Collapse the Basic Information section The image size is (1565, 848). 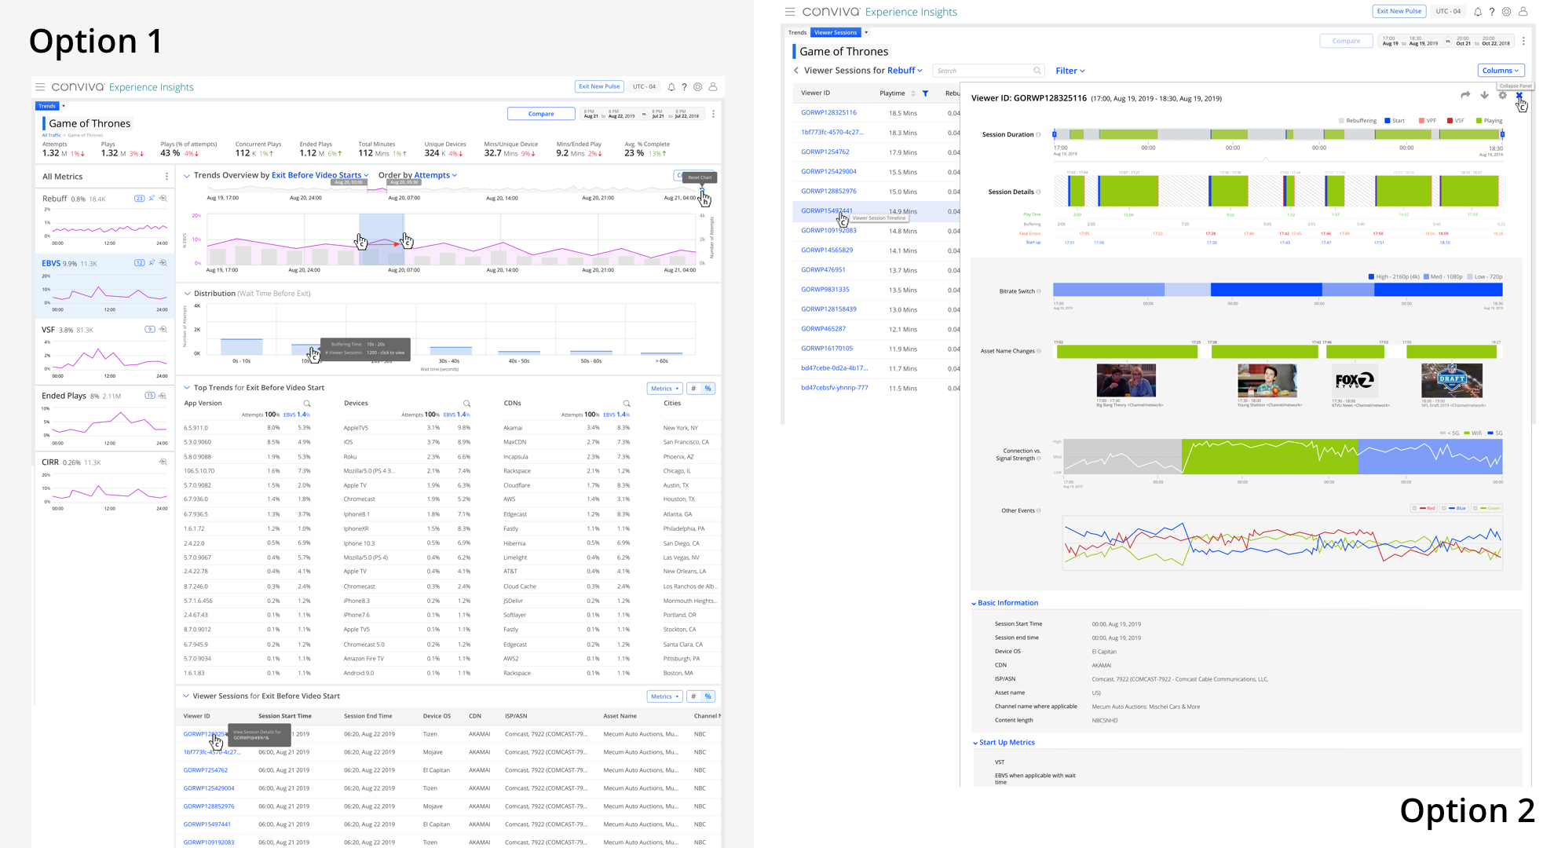pyautogui.click(x=974, y=604)
